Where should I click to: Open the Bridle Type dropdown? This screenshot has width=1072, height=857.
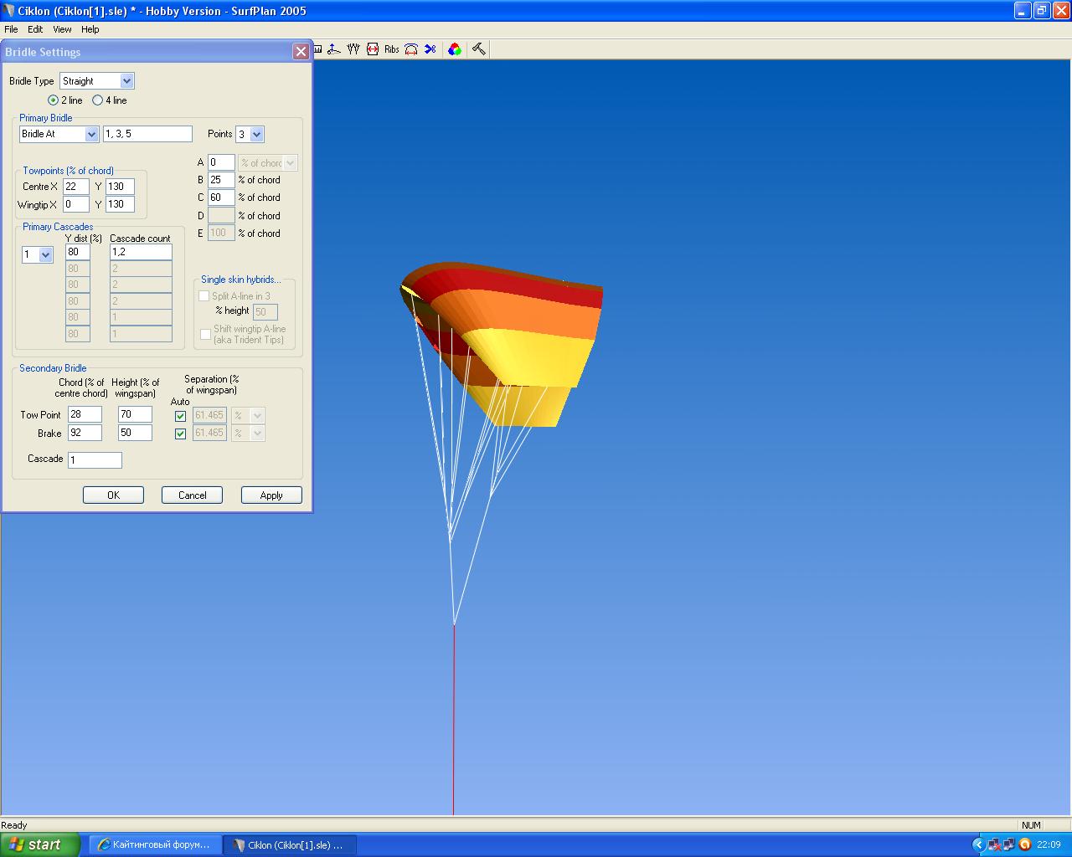click(126, 81)
